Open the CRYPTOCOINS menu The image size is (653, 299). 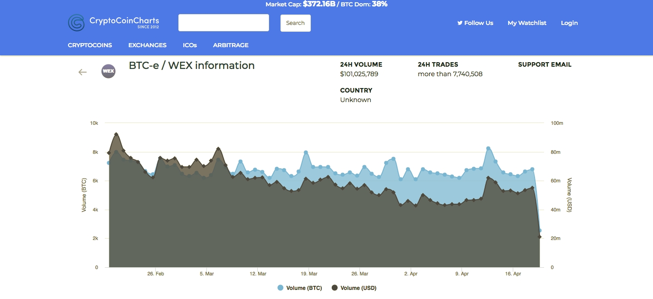pos(90,45)
